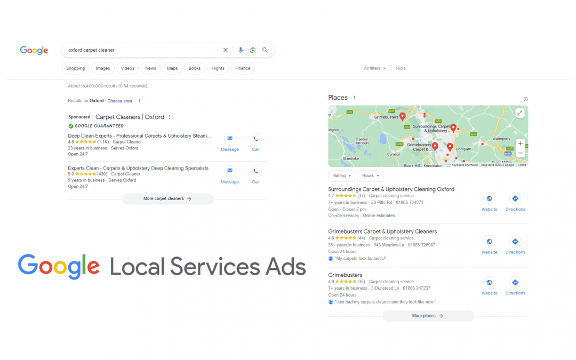Expand the Places map to fullscreen
This screenshot has height=360, width=576.
tap(520, 113)
